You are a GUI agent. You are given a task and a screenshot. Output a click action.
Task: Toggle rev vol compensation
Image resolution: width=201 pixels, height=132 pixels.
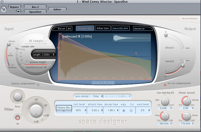pos(165,85)
